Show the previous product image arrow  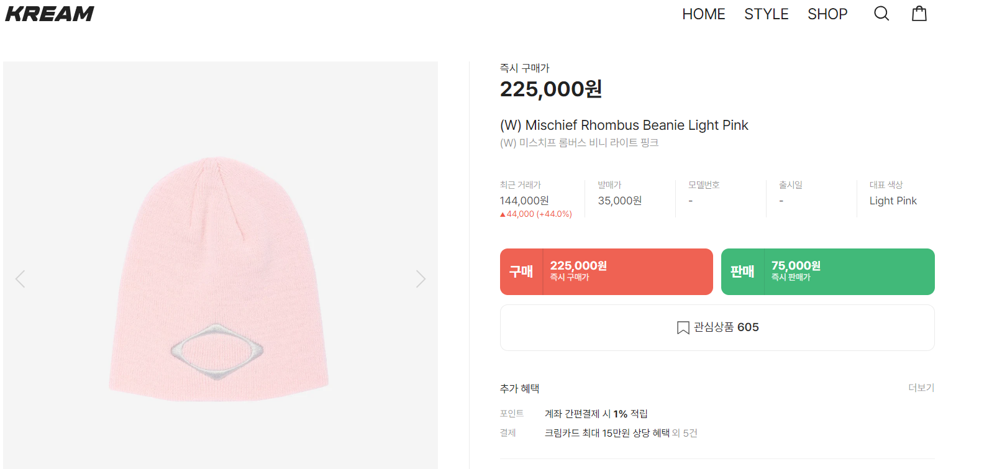(20, 279)
